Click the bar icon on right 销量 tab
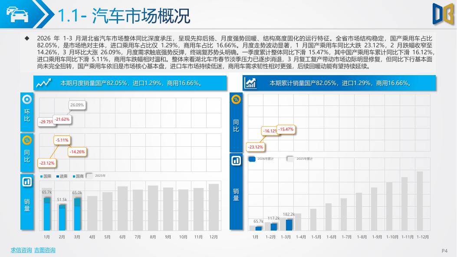This screenshot has width=457, height=257. pyautogui.click(x=236, y=161)
